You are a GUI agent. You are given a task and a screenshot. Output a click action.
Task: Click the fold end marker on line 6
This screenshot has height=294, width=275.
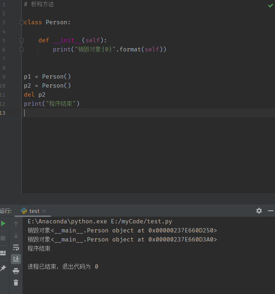point(22,50)
